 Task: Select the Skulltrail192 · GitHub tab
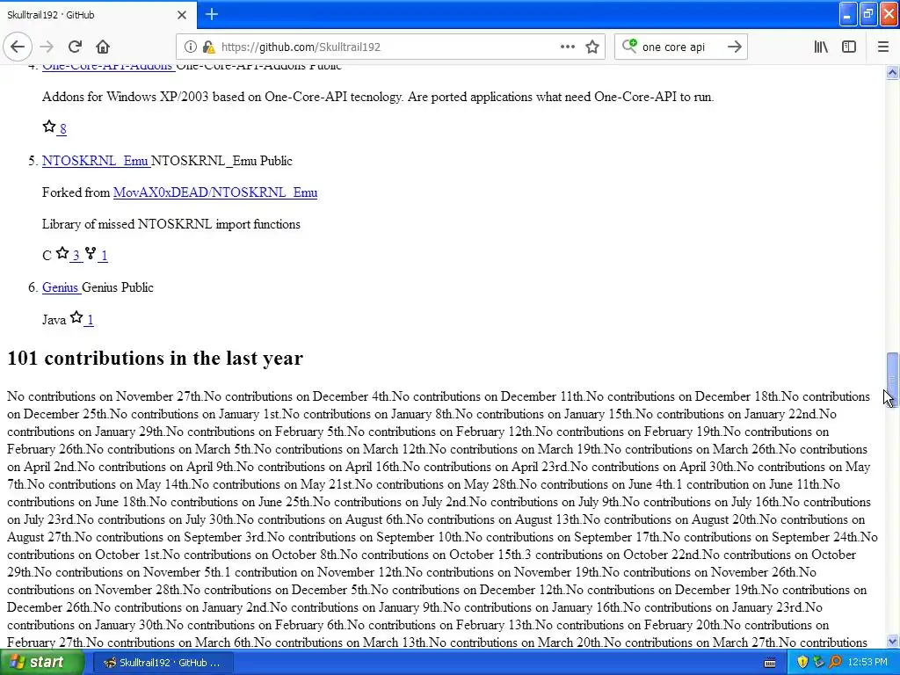click(98, 15)
